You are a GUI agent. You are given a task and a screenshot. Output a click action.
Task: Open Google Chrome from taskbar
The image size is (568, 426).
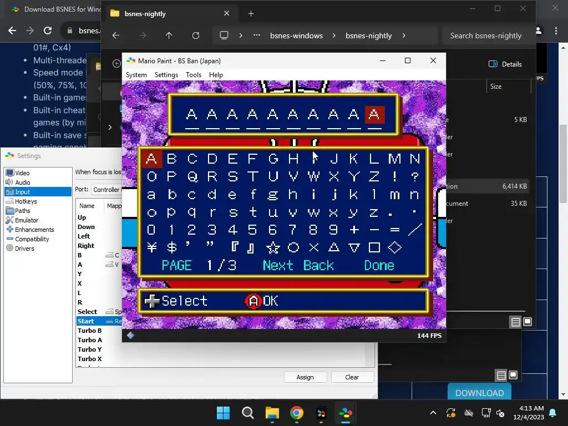297,413
